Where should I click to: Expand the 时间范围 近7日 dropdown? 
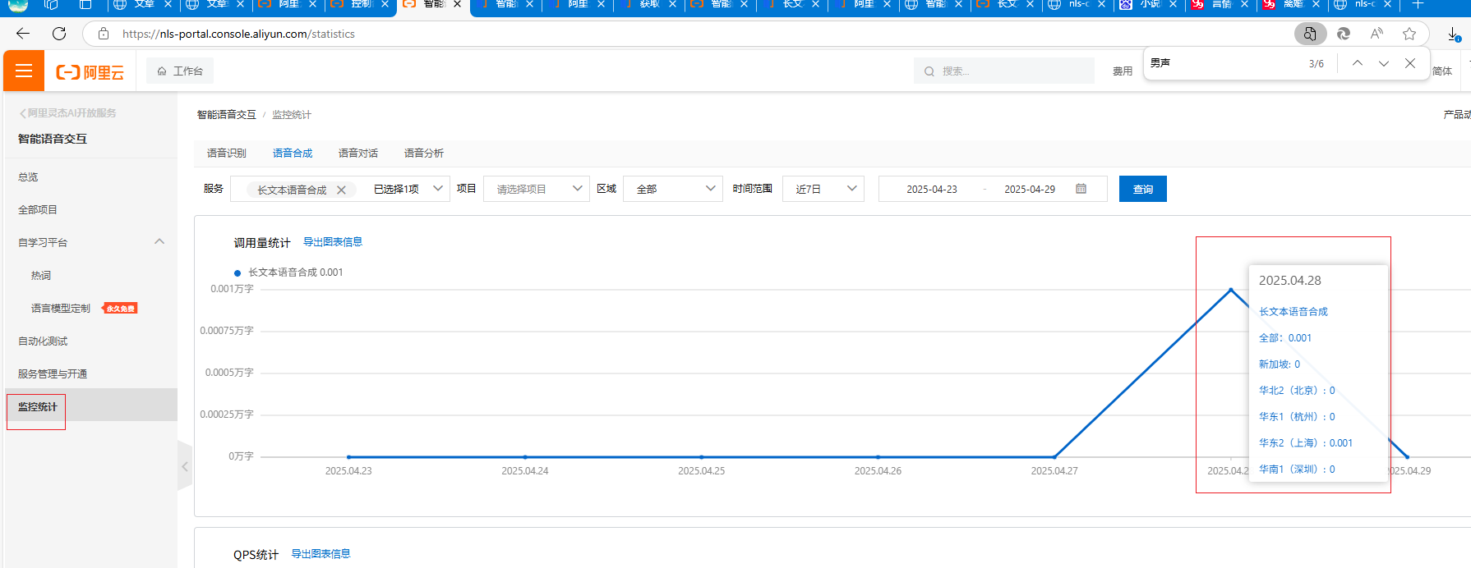[x=823, y=189]
